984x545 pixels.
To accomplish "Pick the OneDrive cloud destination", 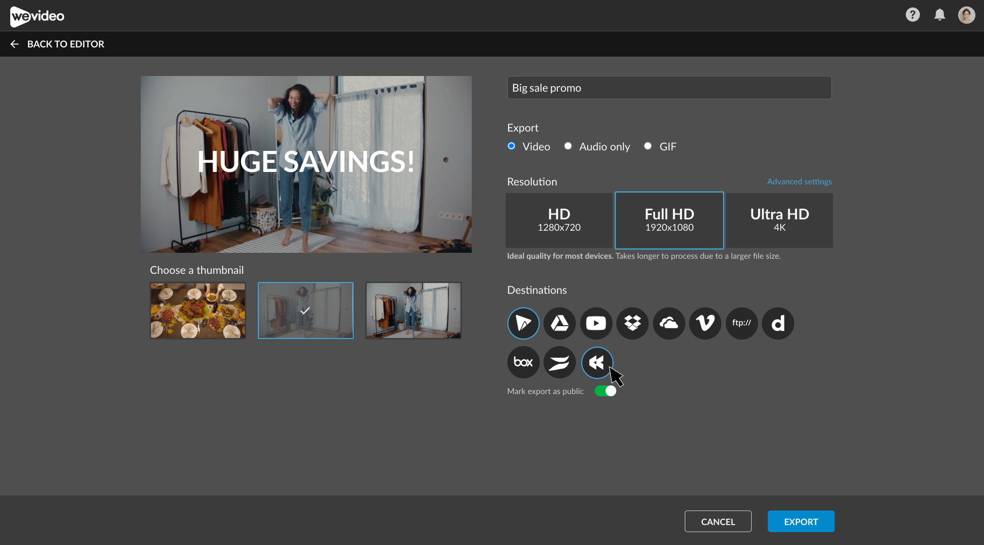I will [669, 323].
